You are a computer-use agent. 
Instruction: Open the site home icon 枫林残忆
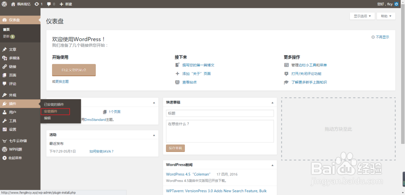13,4
